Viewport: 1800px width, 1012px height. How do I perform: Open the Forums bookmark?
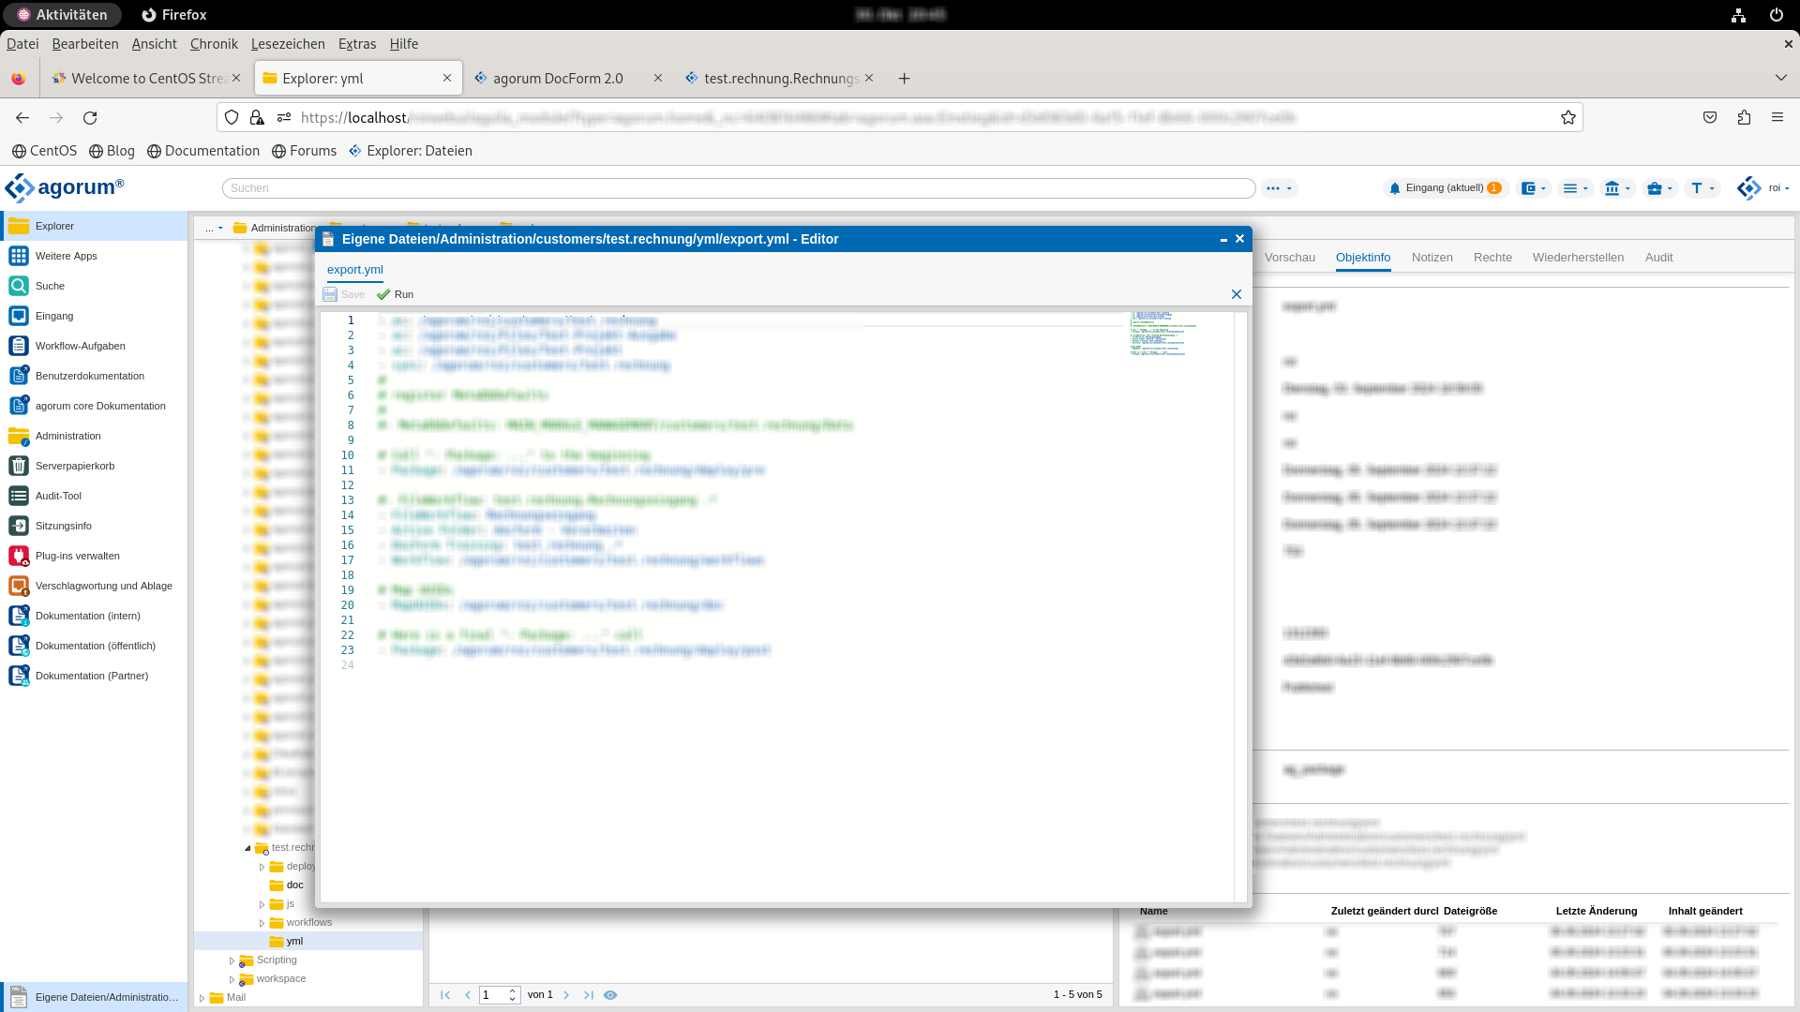[x=304, y=151]
